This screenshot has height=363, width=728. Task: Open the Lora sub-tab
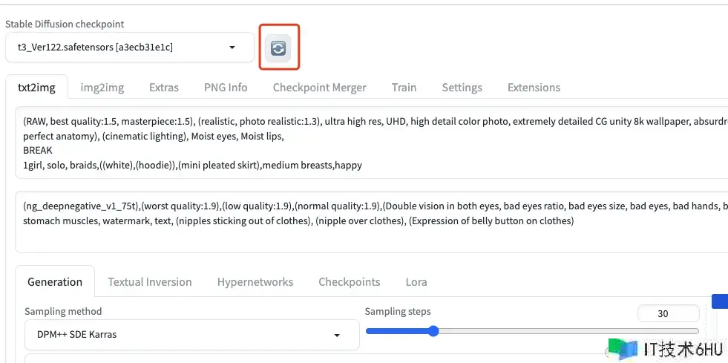416,282
